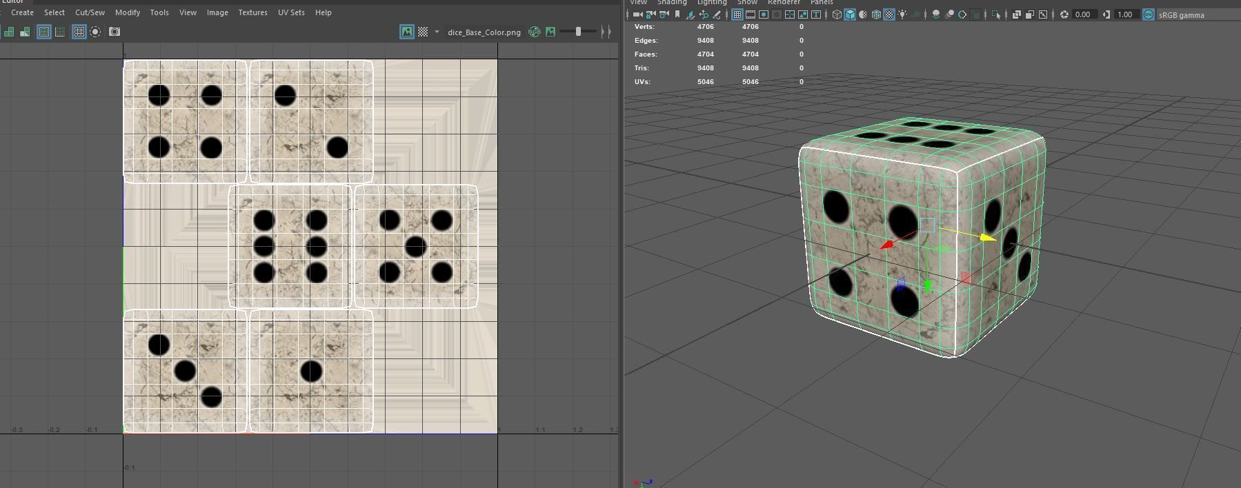Image resolution: width=1241 pixels, height=488 pixels.
Task: Open the Image menu
Action: coord(217,12)
